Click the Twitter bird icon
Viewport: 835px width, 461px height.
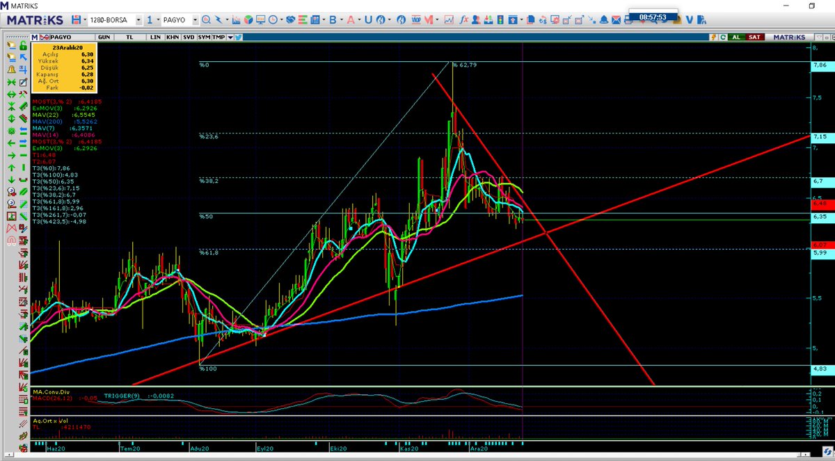click(x=238, y=36)
